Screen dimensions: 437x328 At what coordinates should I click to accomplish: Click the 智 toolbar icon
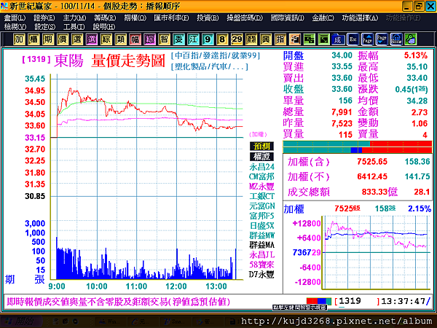click(x=164, y=39)
